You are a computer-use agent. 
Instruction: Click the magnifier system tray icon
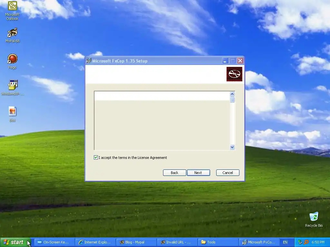point(306,242)
